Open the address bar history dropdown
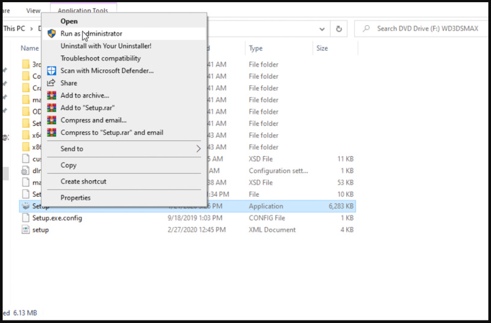 coord(322,29)
